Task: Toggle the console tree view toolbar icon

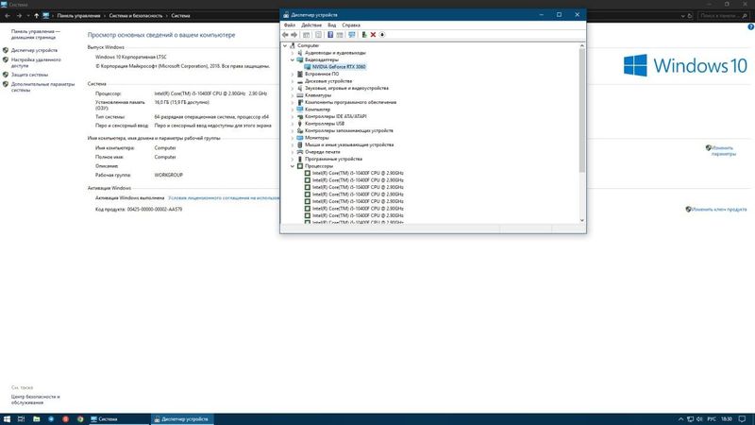Action: point(306,35)
